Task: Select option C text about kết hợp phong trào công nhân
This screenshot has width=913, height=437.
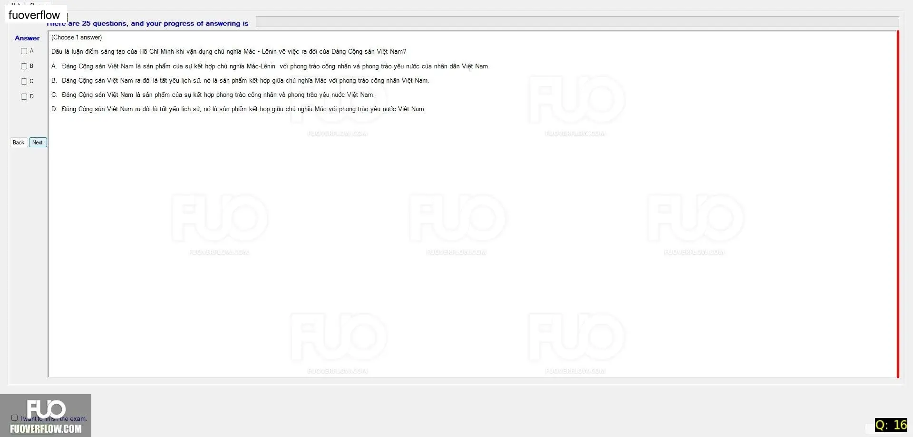Action: 213,95
